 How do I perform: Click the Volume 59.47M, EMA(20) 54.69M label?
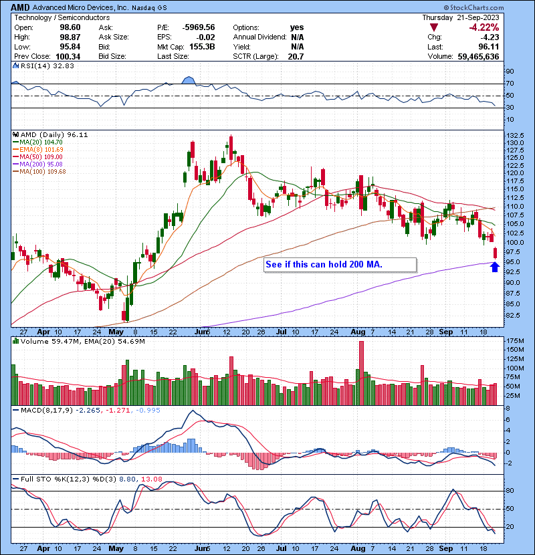point(82,342)
